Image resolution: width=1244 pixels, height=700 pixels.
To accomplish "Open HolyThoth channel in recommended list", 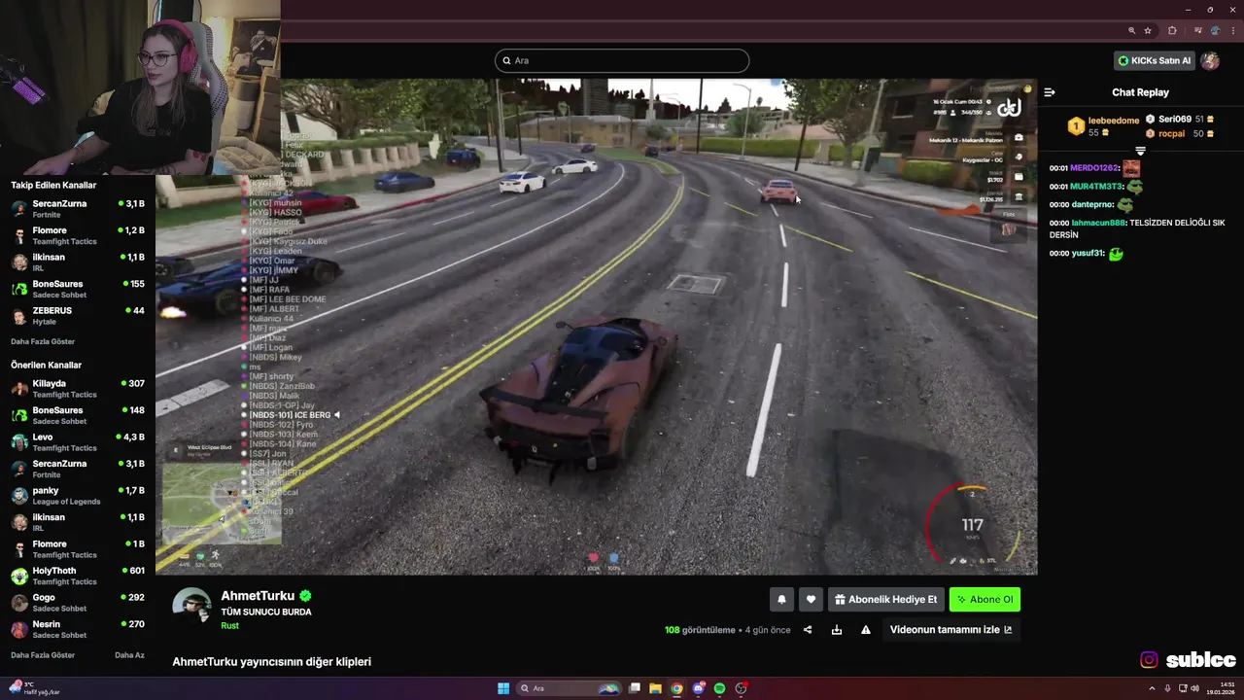I will pos(78,576).
